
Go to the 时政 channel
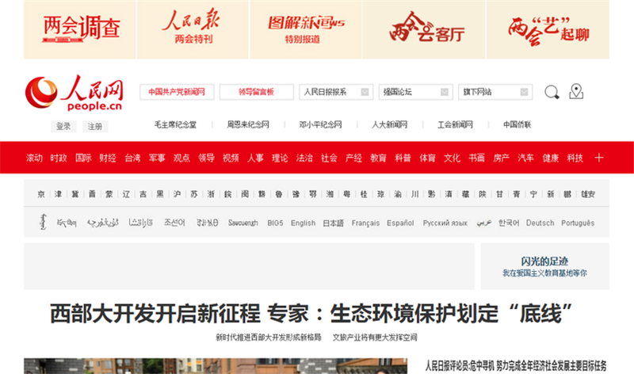click(59, 158)
